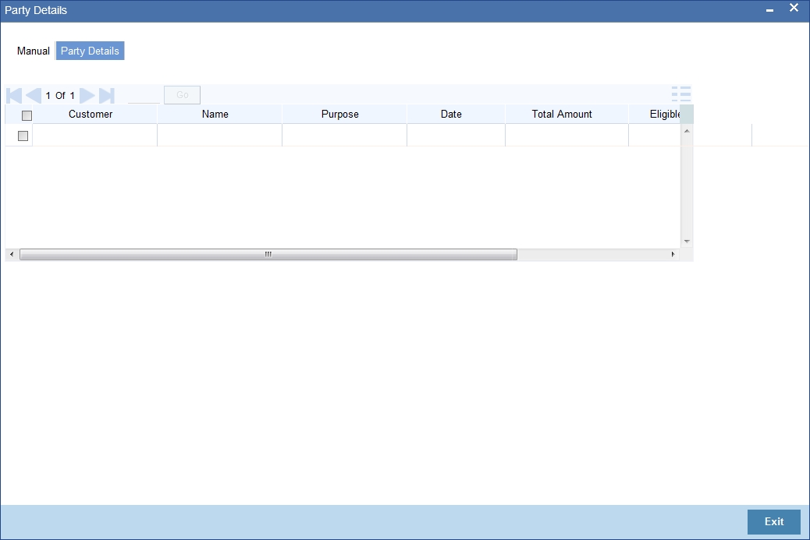The height and width of the screenshot is (540, 810).
Task: Minimize the Party Details window
Action: pyautogui.click(x=769, y=10)
